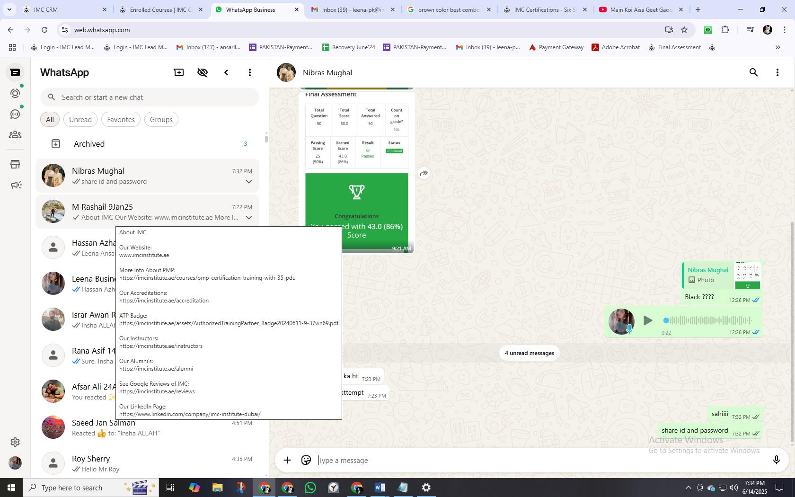Screen dimensions: 795x497
Task: Select the Unread chat filter
Action: (x=80, y=120)
